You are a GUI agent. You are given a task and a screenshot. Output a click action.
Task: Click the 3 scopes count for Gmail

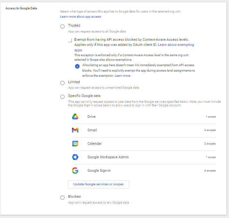click(210, 130)
